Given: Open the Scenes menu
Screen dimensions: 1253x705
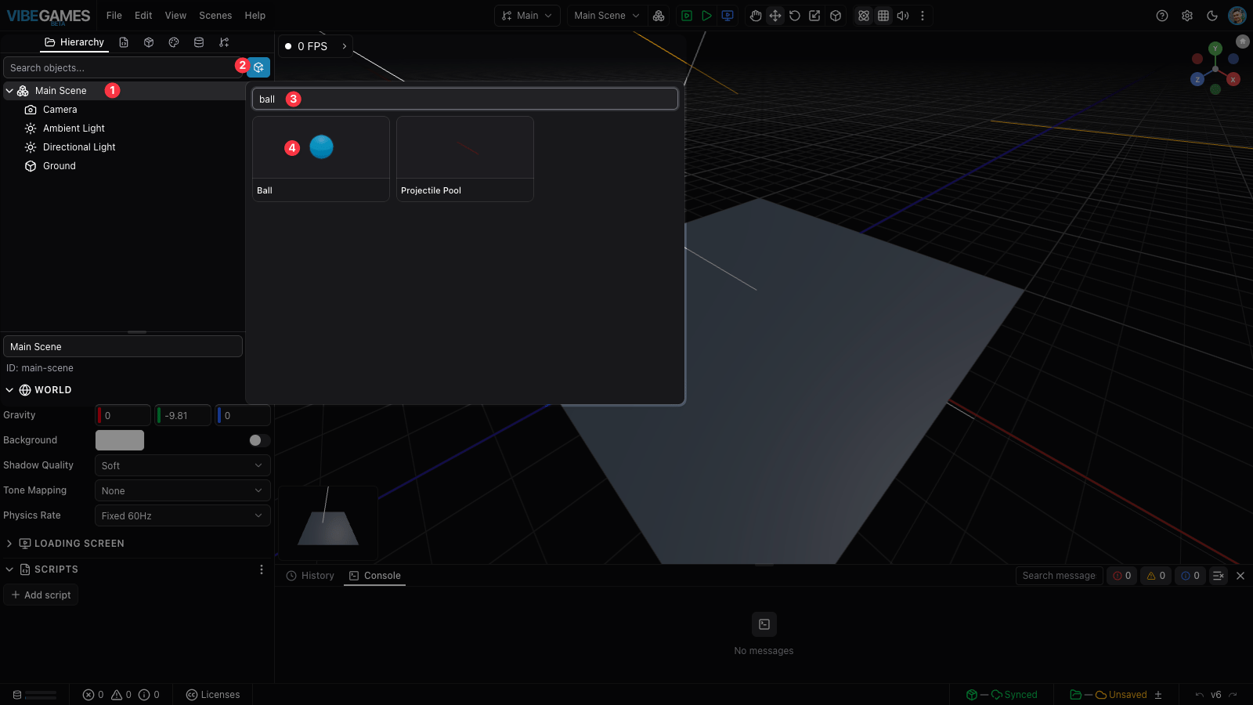Looking at the screenshot, I should click(x=215, y=16).
